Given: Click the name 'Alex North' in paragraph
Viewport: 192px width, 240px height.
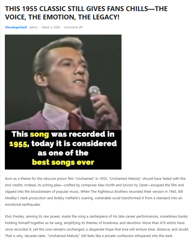Looking at the screenshot, I should (106, 185).
